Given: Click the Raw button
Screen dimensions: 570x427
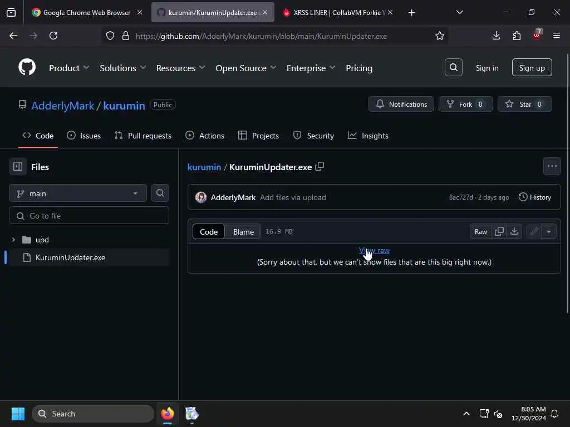Looking at the screenshot, I should click(480, 231).
